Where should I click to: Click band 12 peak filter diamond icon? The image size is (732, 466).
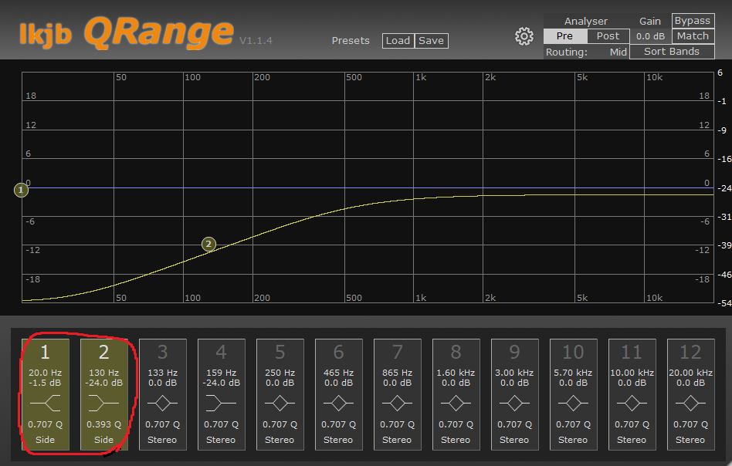coord(690,403)
